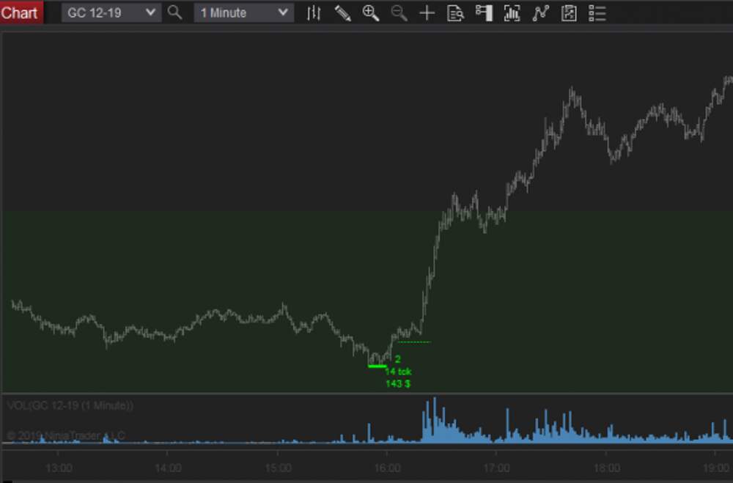Click the 16:00 label on time axis
Screen dimensions: 733x483
(x=387, y=468)
